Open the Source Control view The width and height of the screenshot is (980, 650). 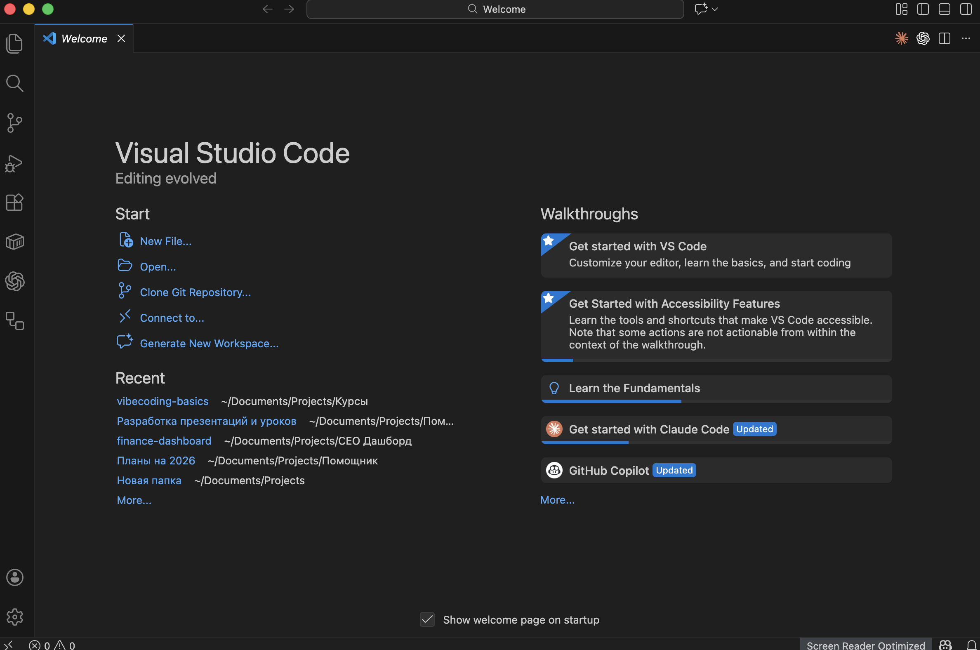pos(15,123)
